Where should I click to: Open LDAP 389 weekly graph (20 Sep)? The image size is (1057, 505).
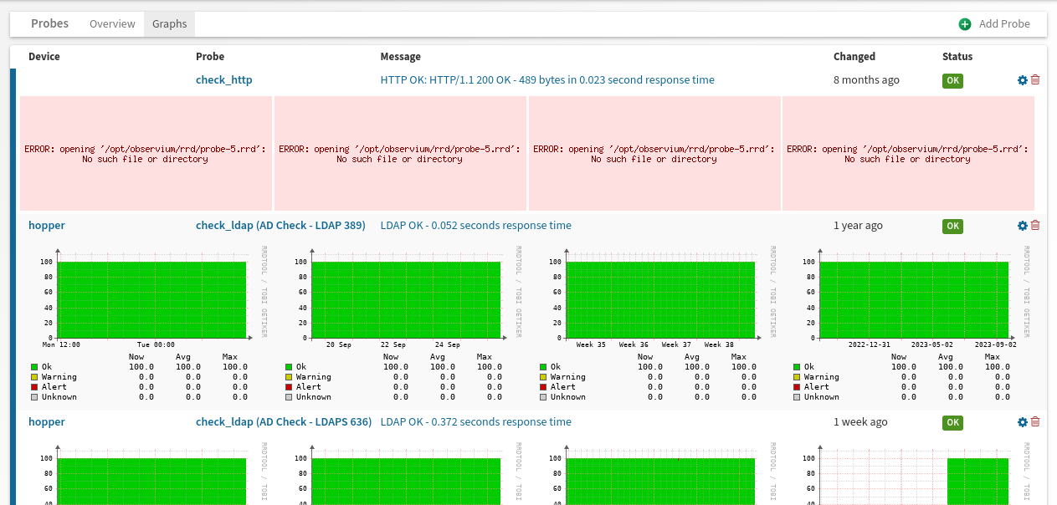tap(401, 324)
